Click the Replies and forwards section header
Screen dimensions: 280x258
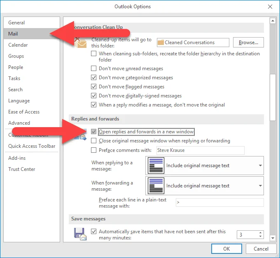click(166, 119)
